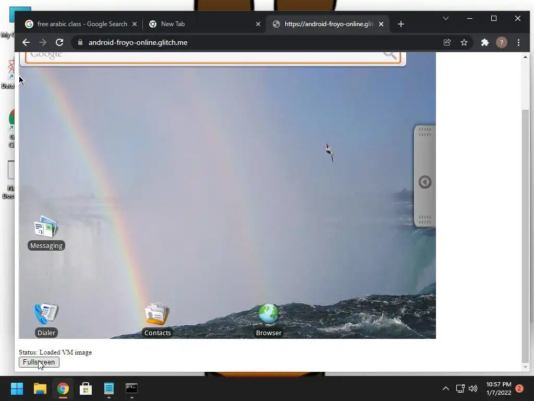
Task: Open the tab search chevron
Action: [x=445, y=18]
